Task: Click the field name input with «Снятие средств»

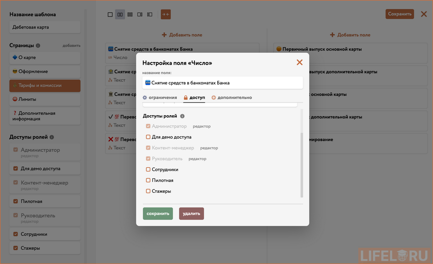Action: tap(222, 82)
